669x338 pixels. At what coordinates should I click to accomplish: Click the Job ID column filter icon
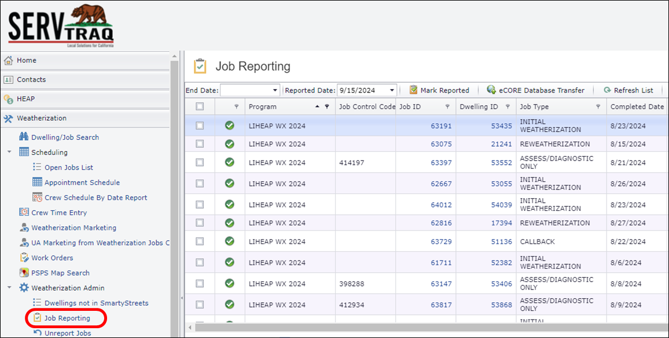point(447,106)
